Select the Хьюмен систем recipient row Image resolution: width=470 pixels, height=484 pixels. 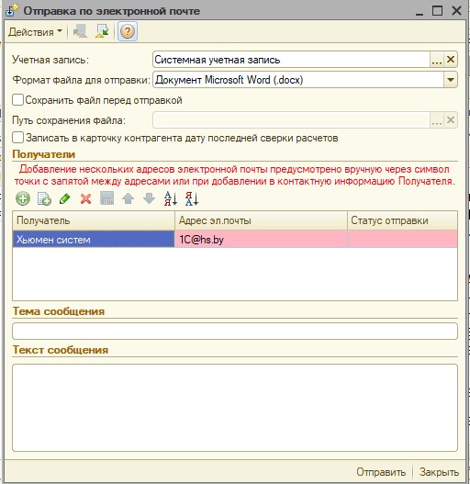pos(235,240)
